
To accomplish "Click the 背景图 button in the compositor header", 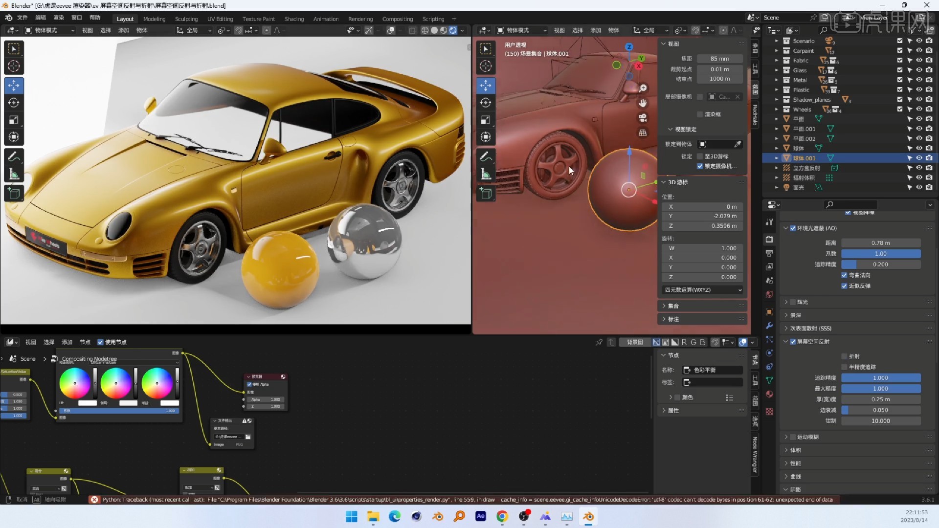I will pyautogui.click(x=634, y=342).
